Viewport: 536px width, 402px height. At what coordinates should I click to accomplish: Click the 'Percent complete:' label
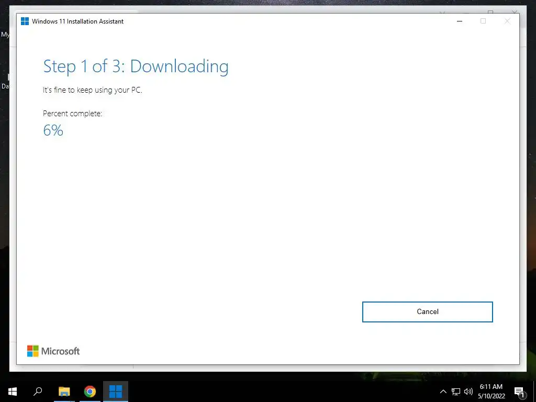[72, 114]
